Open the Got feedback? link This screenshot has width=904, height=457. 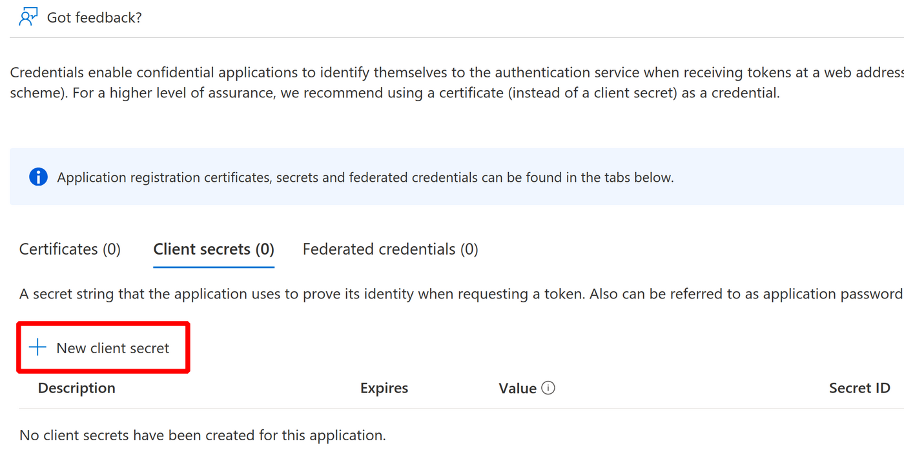[x=94, y=17]
